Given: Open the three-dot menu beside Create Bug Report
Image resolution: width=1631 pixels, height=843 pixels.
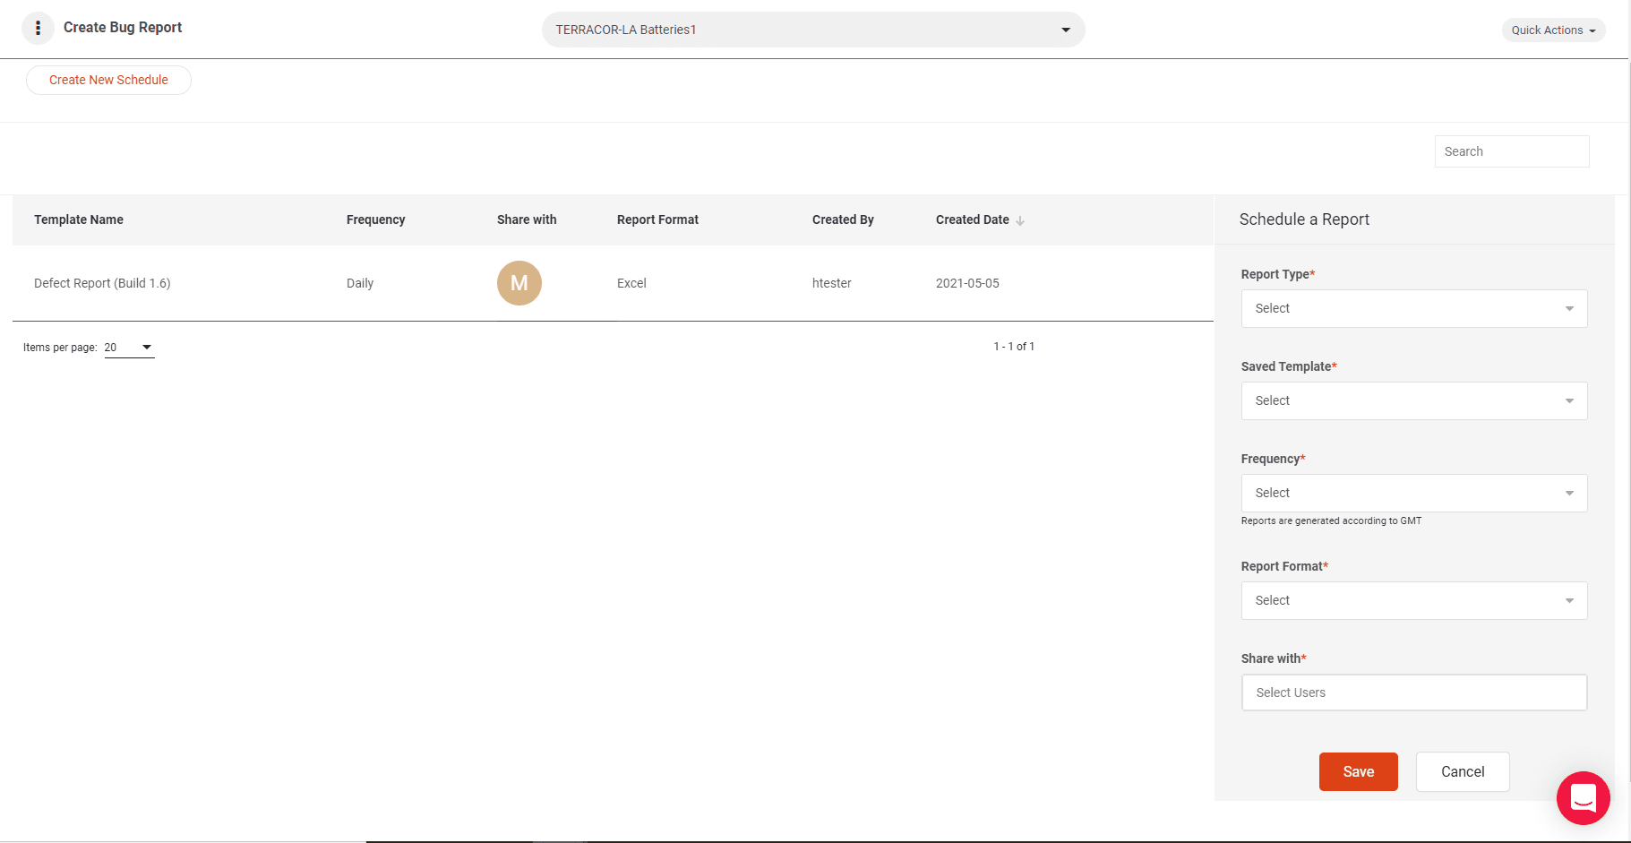Looking at the screenshot, I should point(38,29).
